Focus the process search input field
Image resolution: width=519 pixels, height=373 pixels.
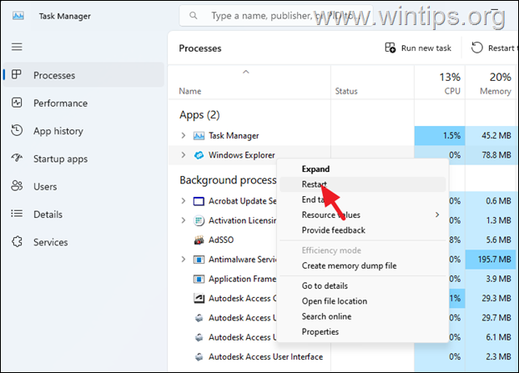coord(276,16)
